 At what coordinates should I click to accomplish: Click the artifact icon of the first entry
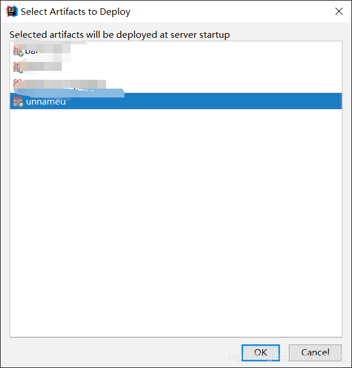coord(18,51)
